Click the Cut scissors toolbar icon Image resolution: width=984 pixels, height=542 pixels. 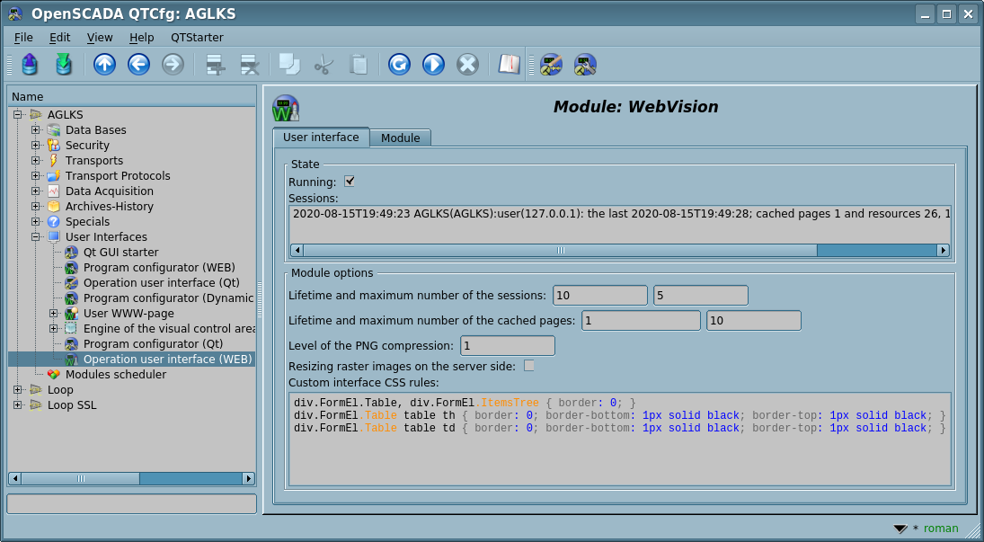[x=324, y=64]
